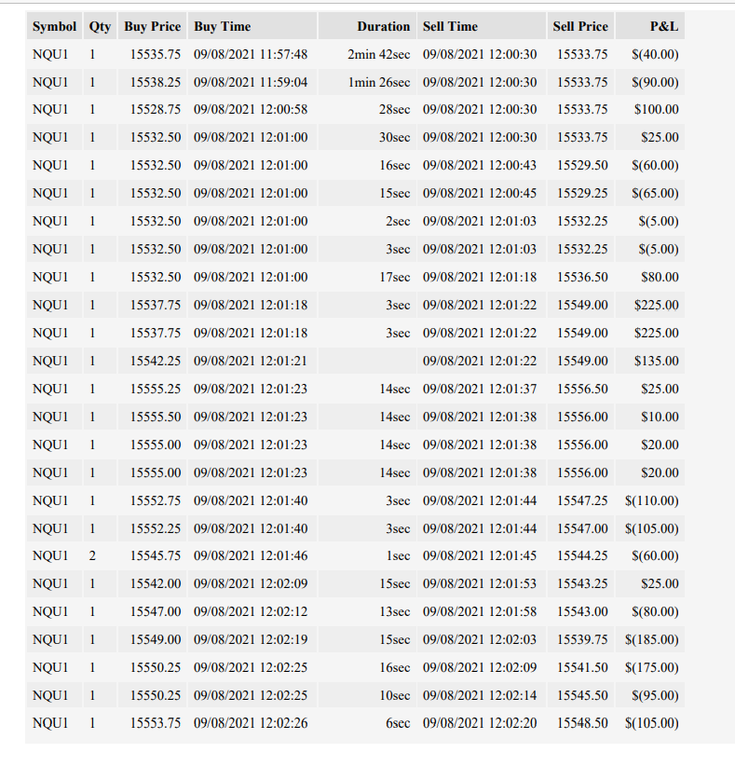Click the 2min 42sec duration cell
The height and width of the screenshot is (780, 735).
pos(367,54)
